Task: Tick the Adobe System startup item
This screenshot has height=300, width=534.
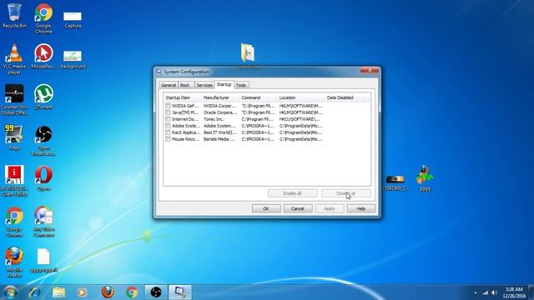Action: click(168, 126)
